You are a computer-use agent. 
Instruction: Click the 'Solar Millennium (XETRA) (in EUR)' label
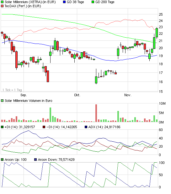(30, 2)
